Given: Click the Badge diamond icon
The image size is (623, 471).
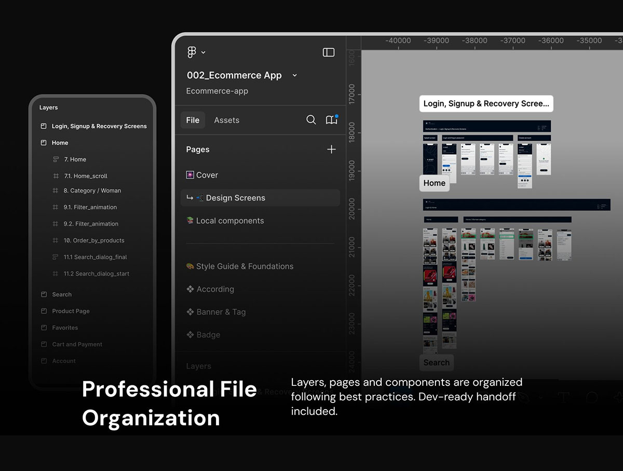Looking at the screenshot, I should tap(190, 335).
